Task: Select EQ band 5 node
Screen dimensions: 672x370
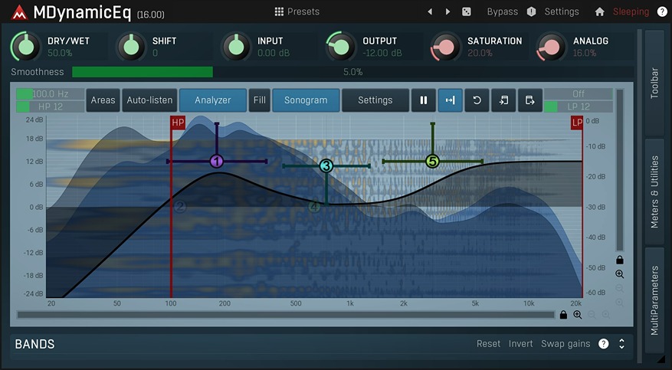Action: (432, 161)
